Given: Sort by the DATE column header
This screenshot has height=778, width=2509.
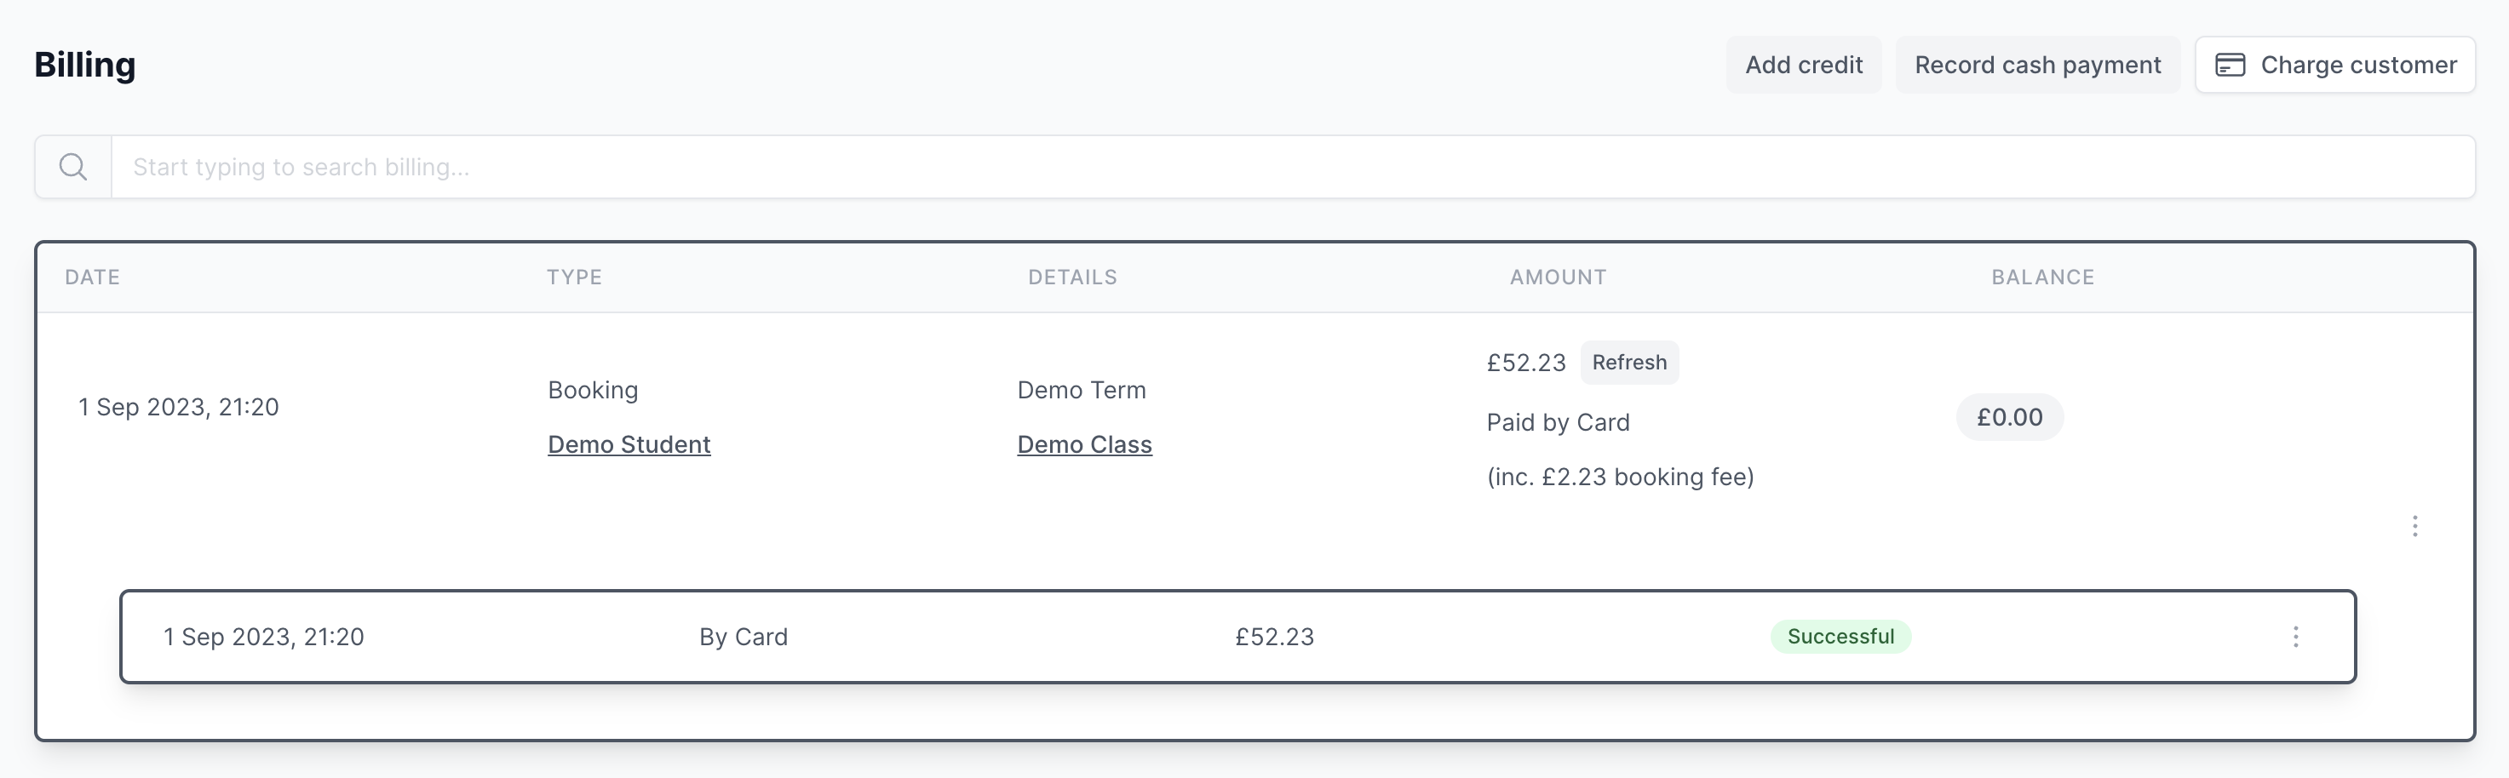Looking at the screenshot, I should [92, 277].
